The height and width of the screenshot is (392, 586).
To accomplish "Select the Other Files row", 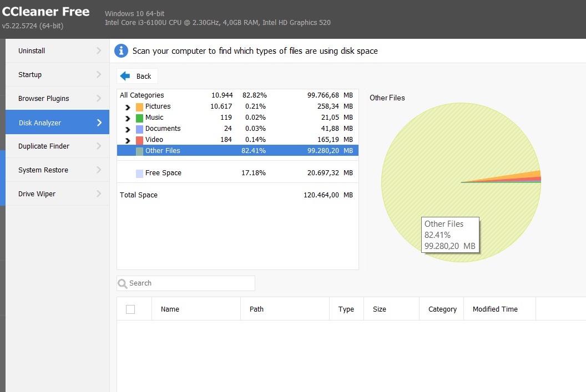I will click(238, 150).
